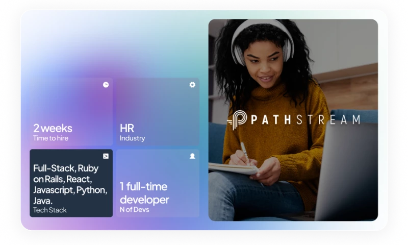Open the Pathstream case study photo
The image size is (408, 245).
click(293, 120)
